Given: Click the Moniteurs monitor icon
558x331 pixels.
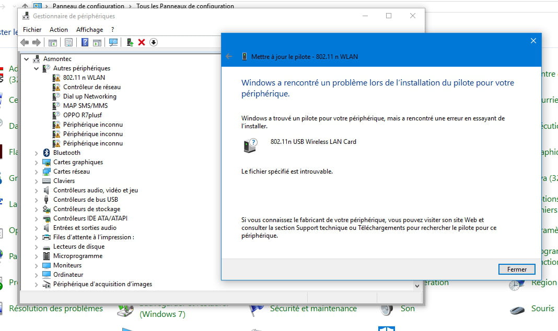Looking at the screenshot, I should point(47,265).
